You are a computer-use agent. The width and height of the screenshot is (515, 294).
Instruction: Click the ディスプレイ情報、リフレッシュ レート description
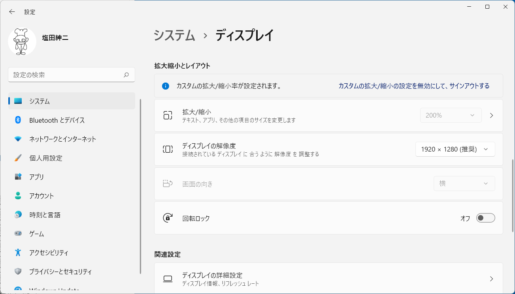coord(221,284)
